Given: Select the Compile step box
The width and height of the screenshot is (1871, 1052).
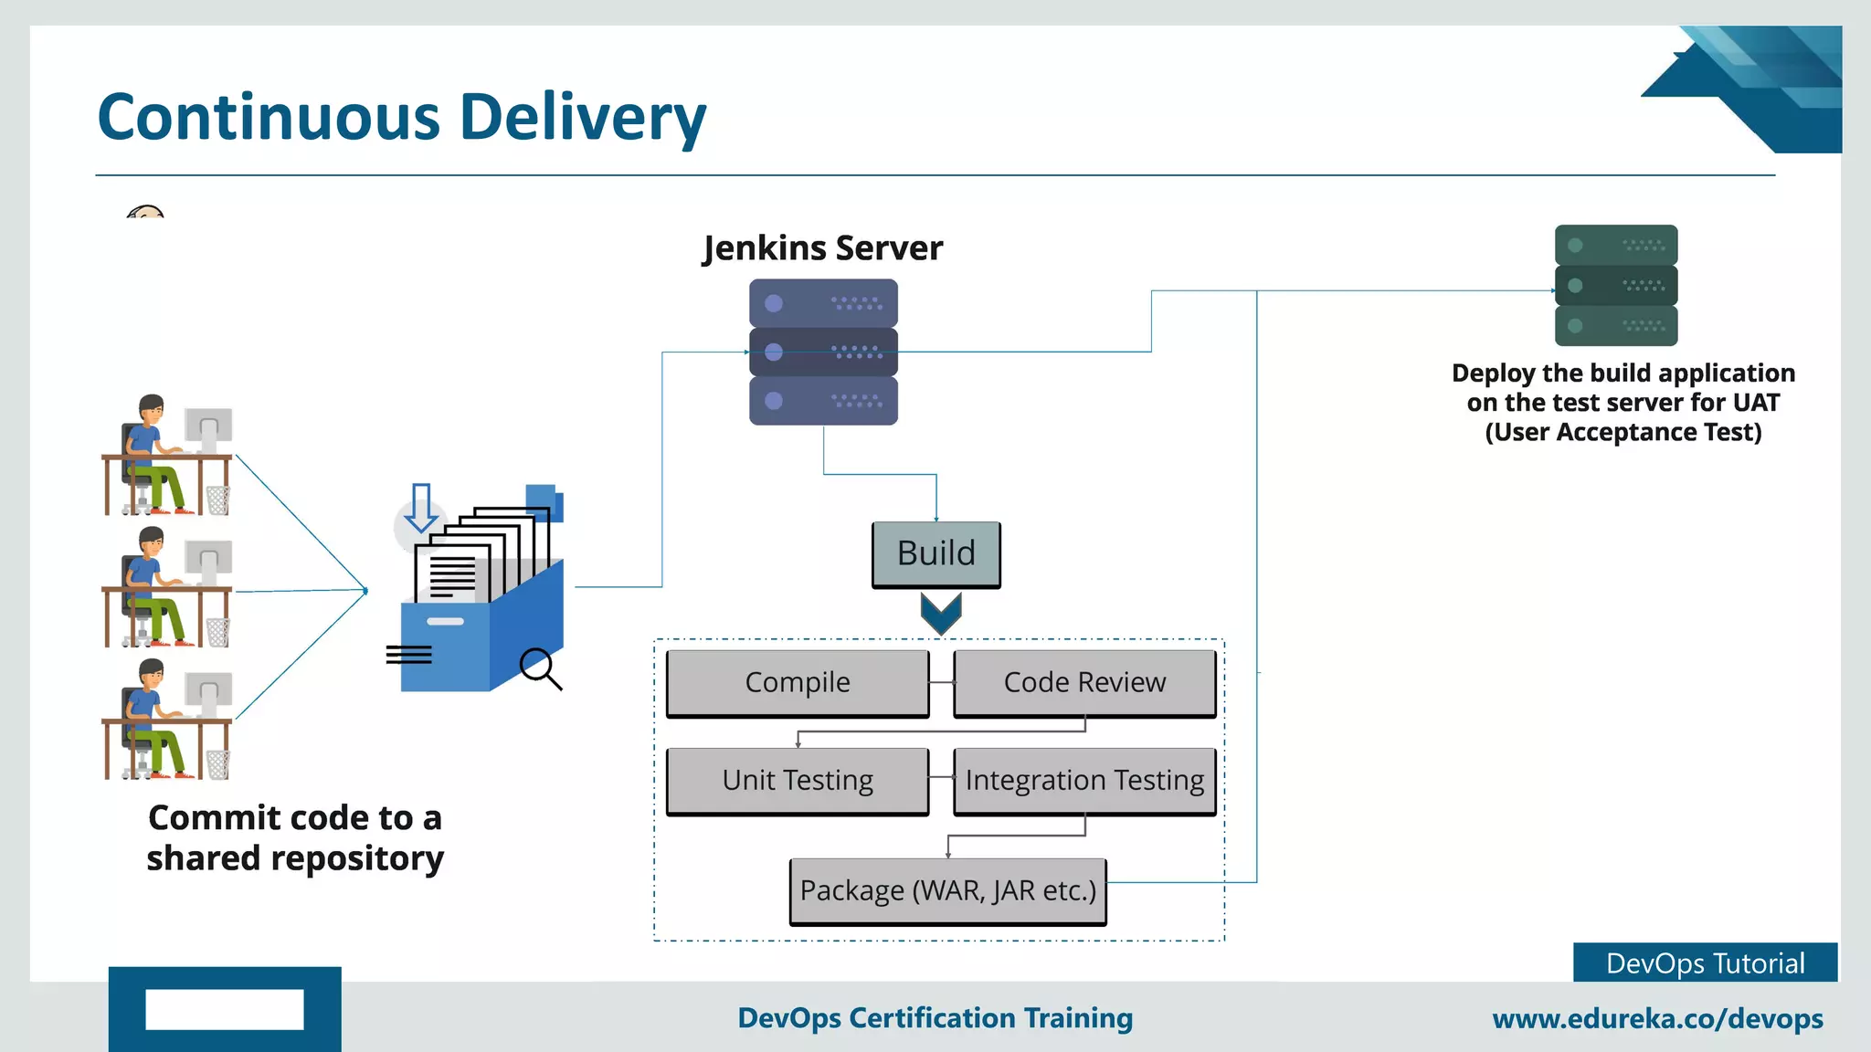Looking at the screenshot, I should point(798,682).
